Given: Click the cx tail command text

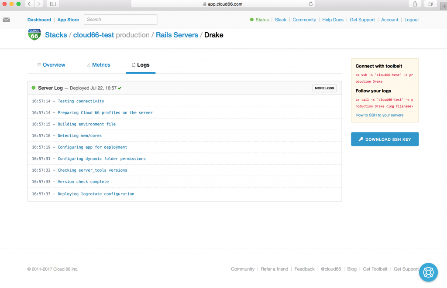Looking at the screenshot, I should point(384,103).
